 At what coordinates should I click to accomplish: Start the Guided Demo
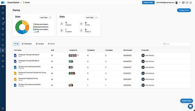(x=187, y=101)
